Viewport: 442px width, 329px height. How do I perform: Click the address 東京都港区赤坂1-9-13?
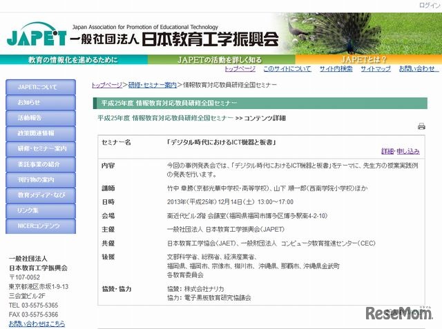[39, 286]
